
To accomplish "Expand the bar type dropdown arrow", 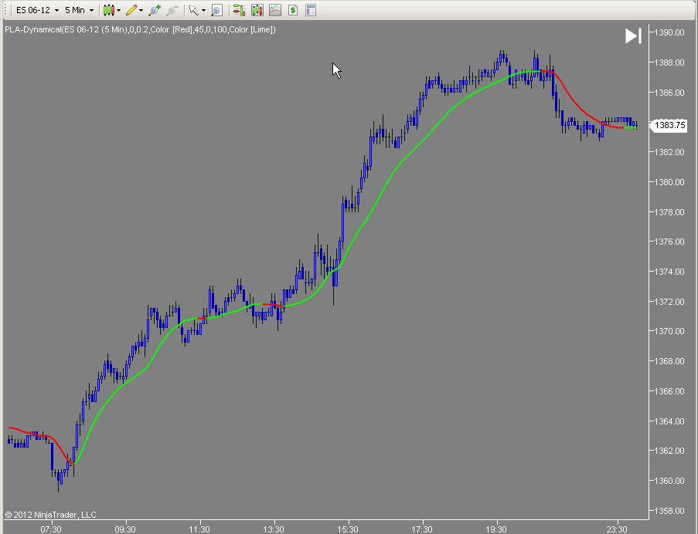I will (x=117, y=10).
